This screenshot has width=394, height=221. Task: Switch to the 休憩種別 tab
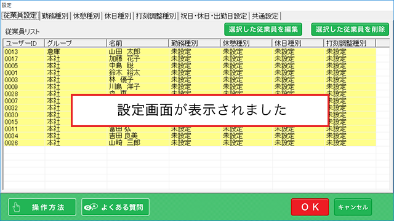point(86,16)
